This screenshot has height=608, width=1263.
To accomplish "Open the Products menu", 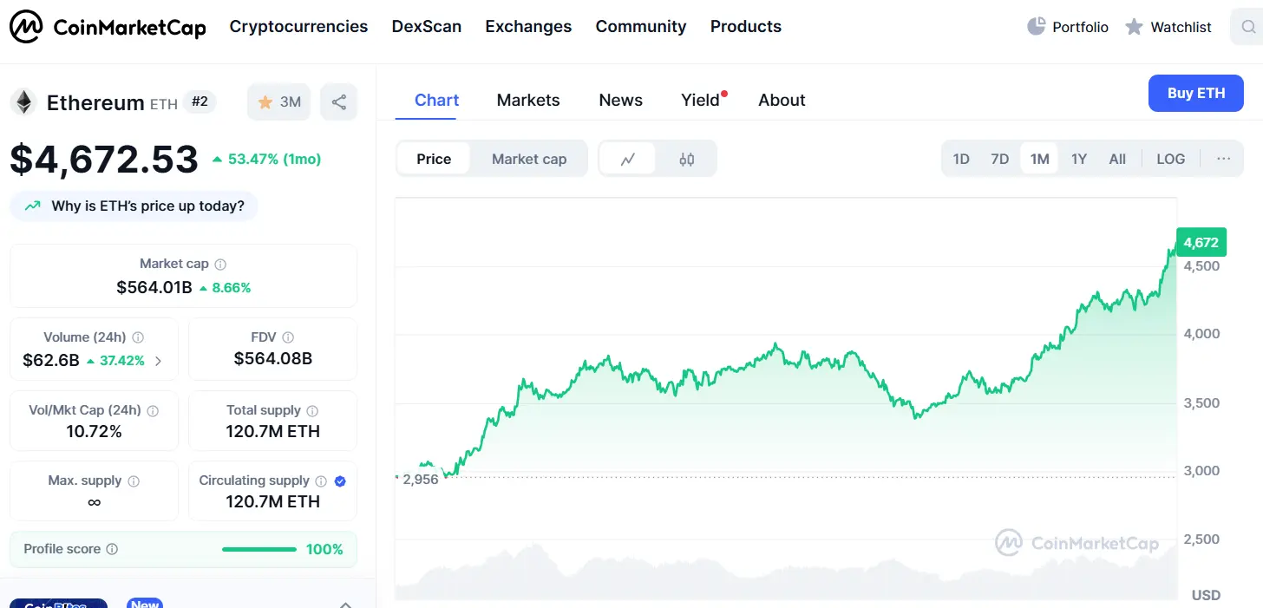I will click(x=746, y=27).
